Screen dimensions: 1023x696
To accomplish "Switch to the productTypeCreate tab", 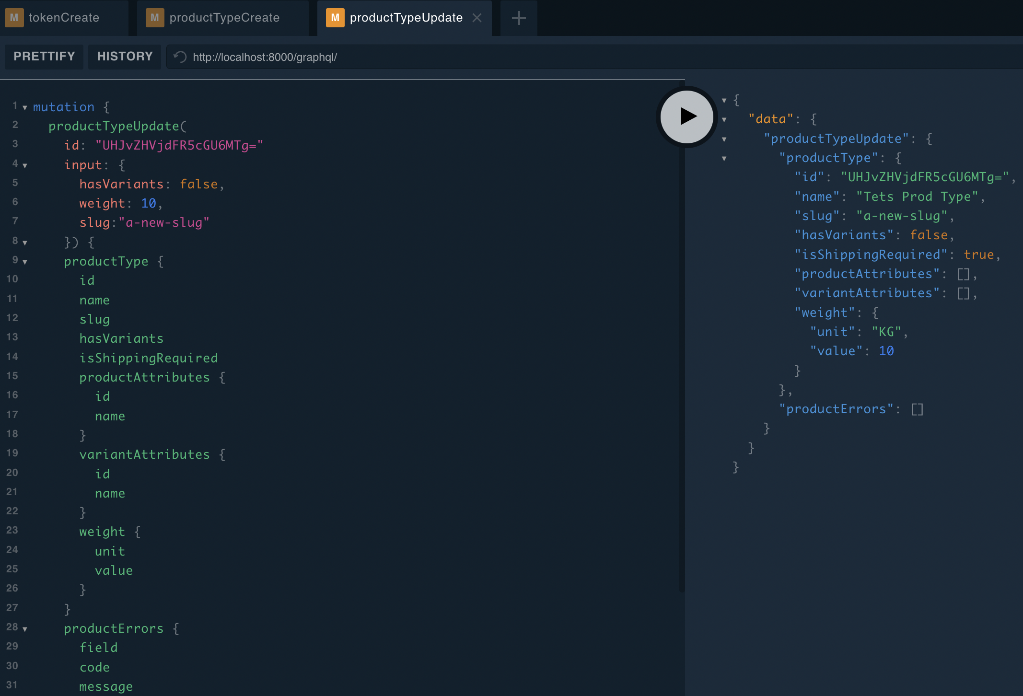I will (224, 17).
